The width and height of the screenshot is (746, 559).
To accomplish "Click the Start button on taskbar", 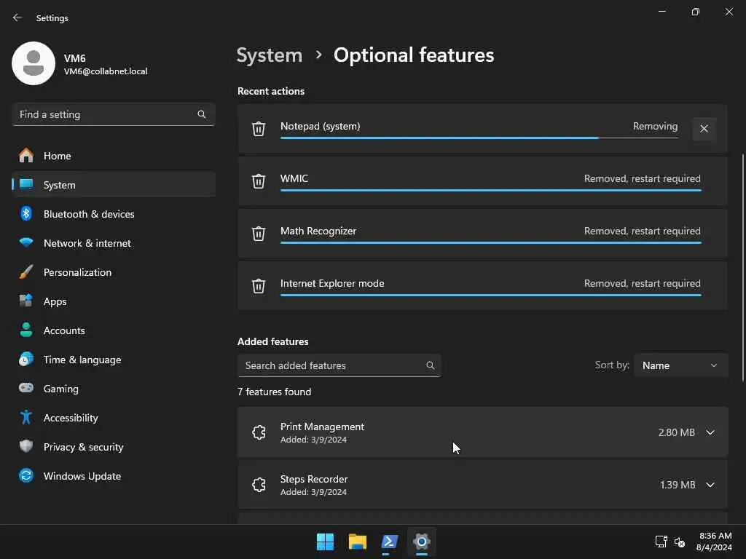I will (325, 542).
